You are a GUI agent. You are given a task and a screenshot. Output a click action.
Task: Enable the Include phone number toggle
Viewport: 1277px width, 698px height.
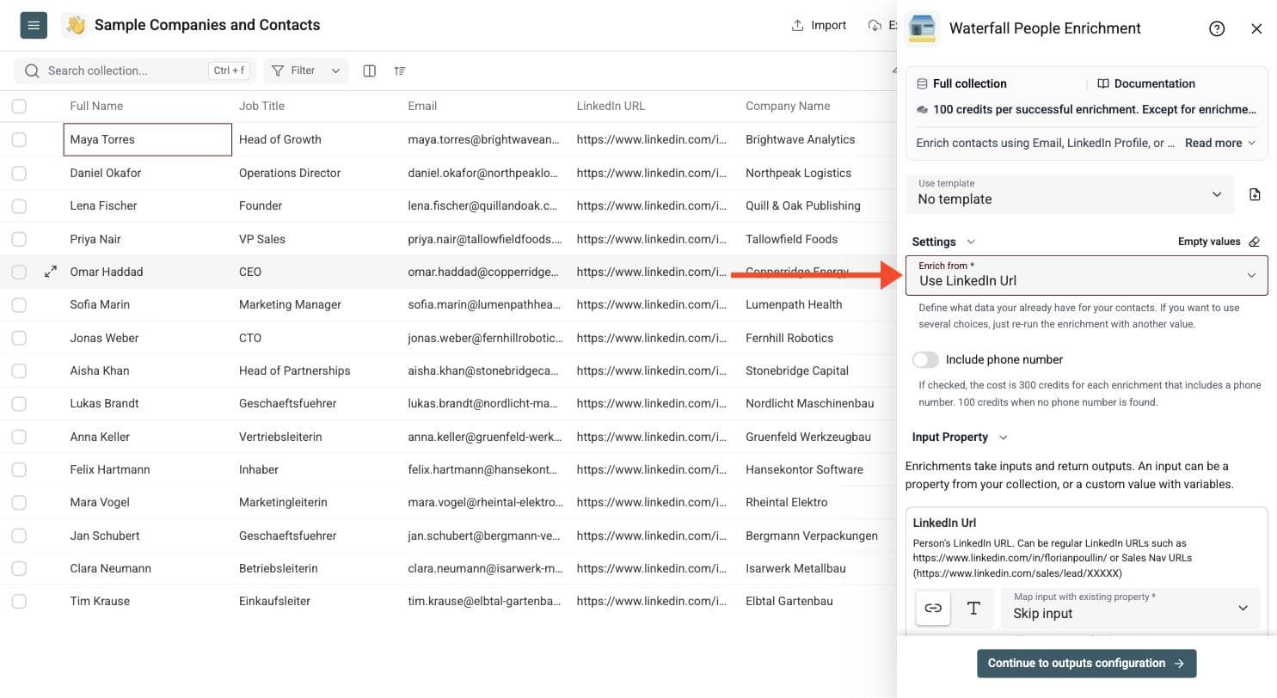[x=925, y=360]
